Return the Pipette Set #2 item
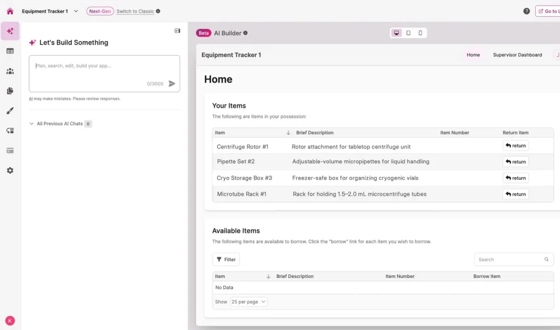 click(515, 162)
